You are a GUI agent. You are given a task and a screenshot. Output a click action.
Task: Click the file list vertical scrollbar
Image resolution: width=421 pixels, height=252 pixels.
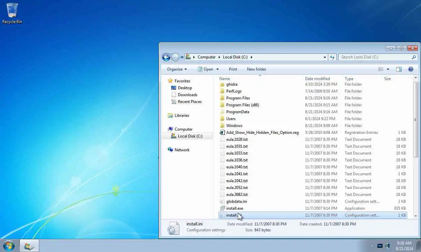coord(416,119)
